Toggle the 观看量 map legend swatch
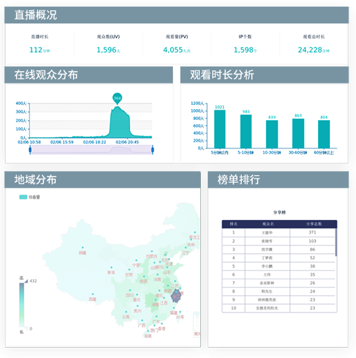The height and width of the screenshot is (358, 356). click(23, 197)
